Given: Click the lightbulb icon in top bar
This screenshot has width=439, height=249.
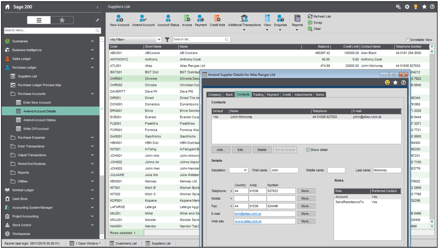Looking at the screenshot, I should click(x=415, y=7).
